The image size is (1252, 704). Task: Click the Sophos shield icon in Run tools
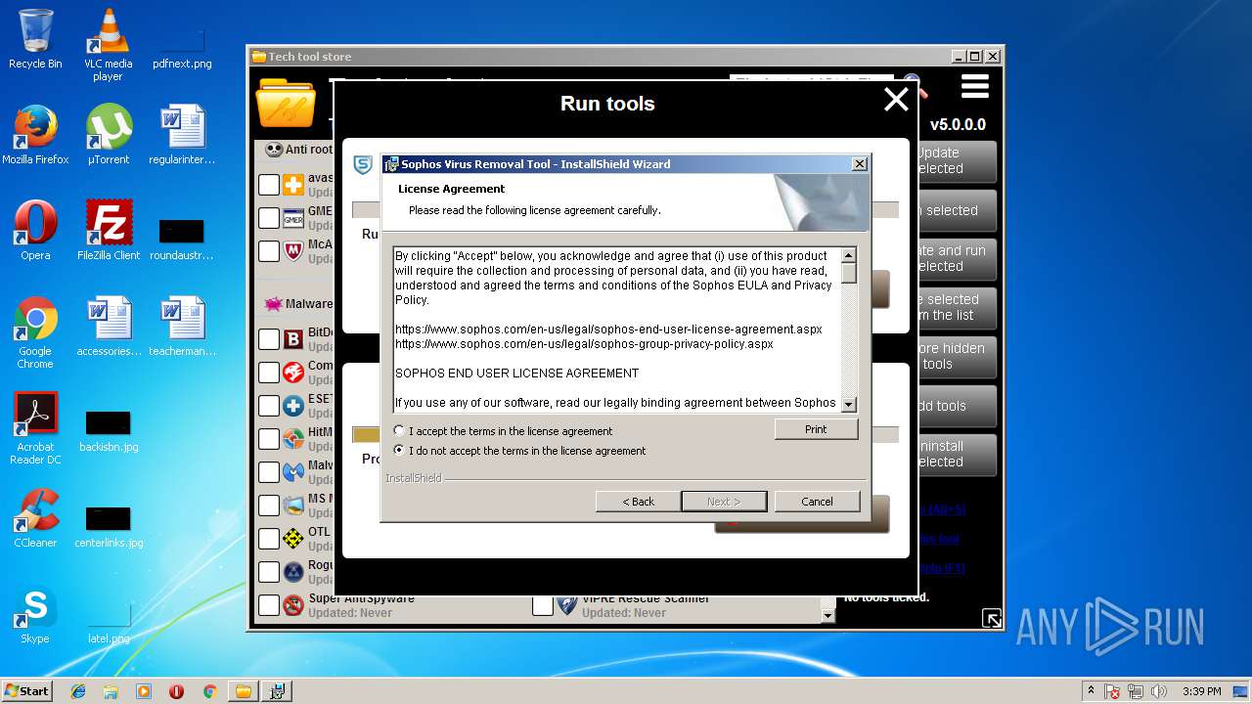[x=363, y=164]
